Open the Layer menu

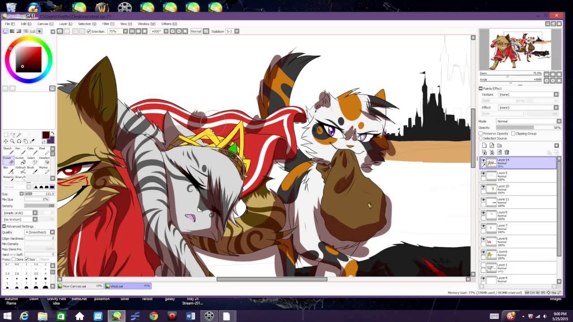coord(65,24)
